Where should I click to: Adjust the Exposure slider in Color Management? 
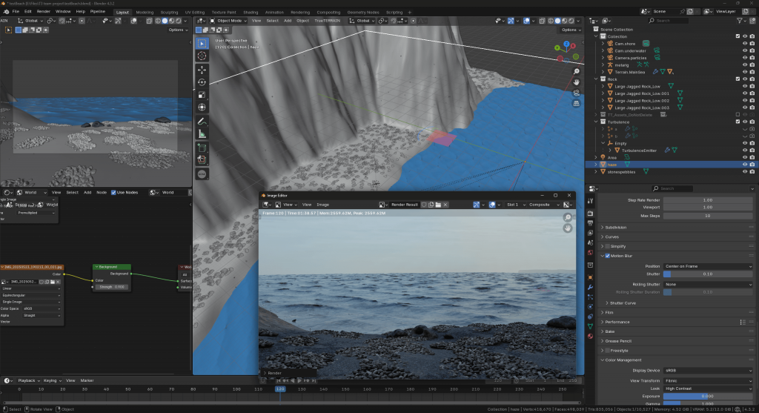[x=708, y=396]
